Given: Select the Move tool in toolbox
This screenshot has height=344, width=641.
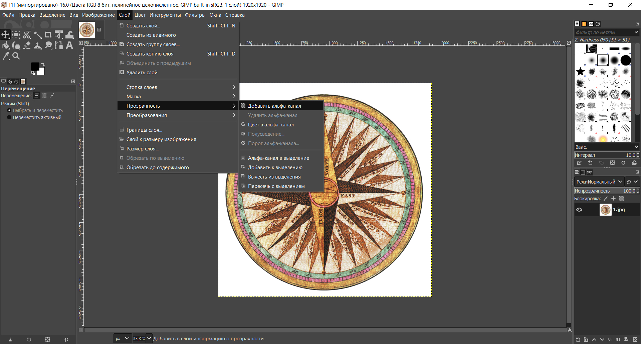Looking at the screenshot, I should click(5, 34).
